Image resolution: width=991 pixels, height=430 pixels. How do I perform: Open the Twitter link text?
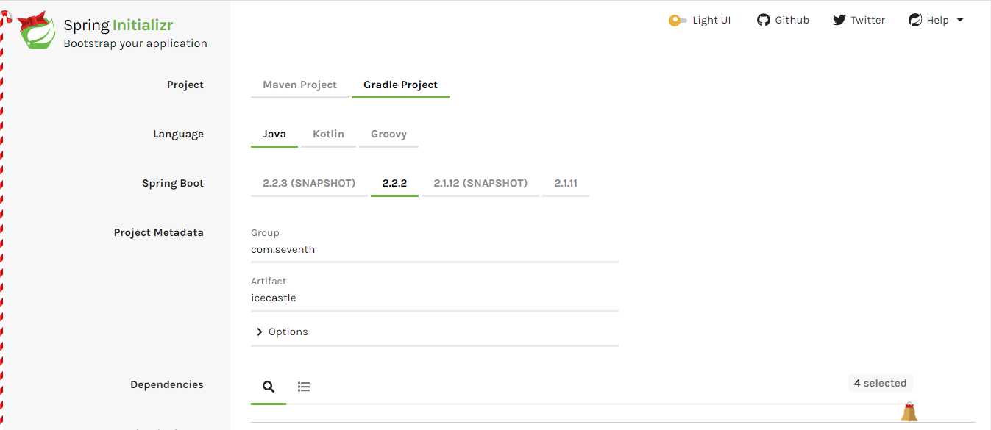[x=867, y=21]
